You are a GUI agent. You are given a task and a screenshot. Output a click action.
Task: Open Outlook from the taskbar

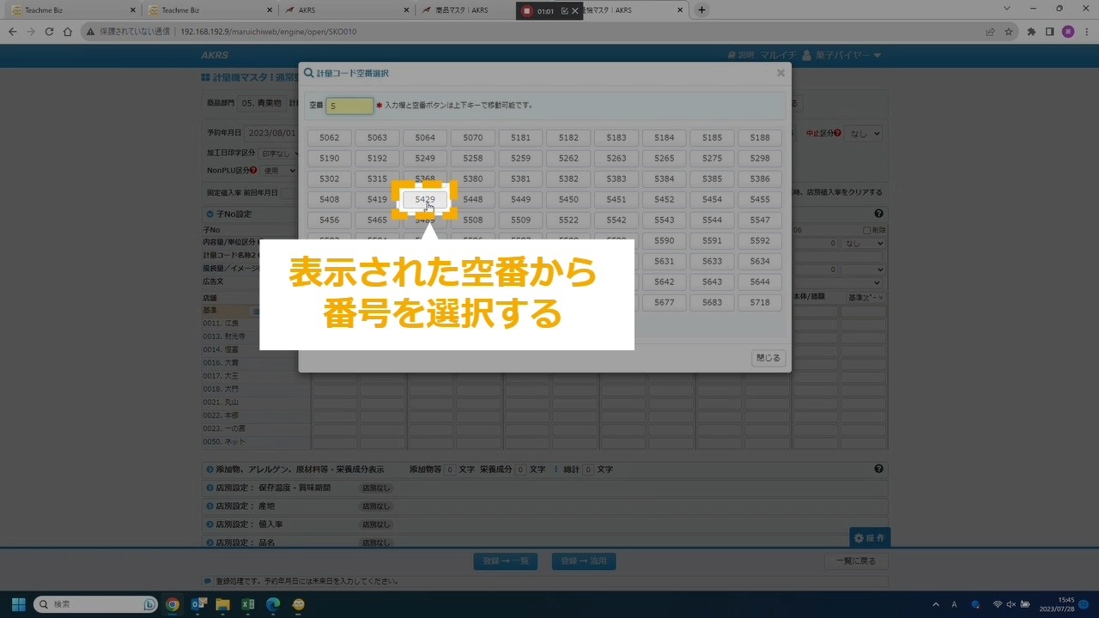[x=198, y=604]
